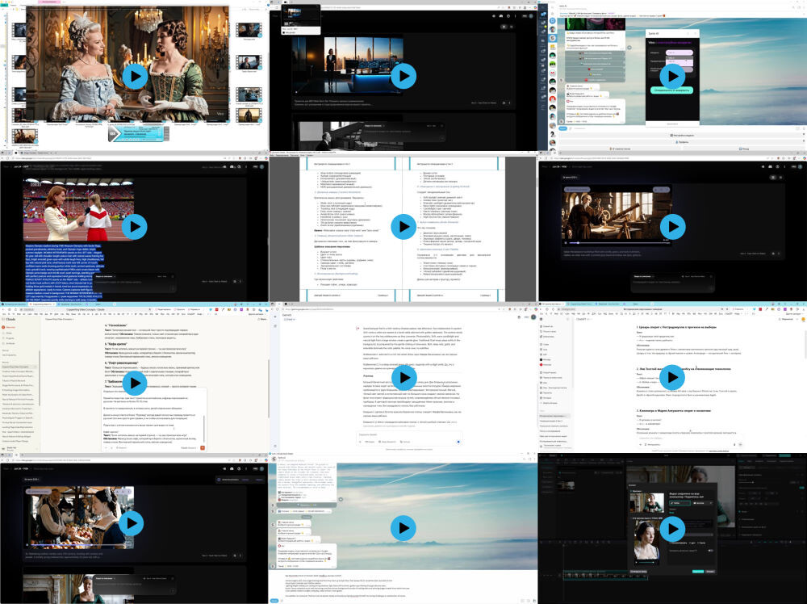Image resolution: width=807 pixels, height=604 pixels.
Task: Play the video with the historical market couple
Action: click(132, 523)
